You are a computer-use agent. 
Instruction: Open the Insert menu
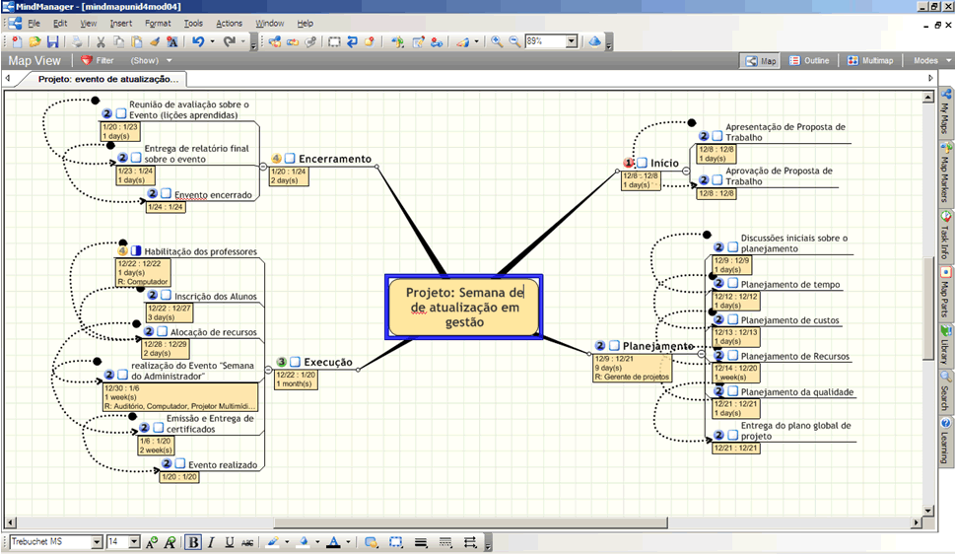[x=121, y=23]
